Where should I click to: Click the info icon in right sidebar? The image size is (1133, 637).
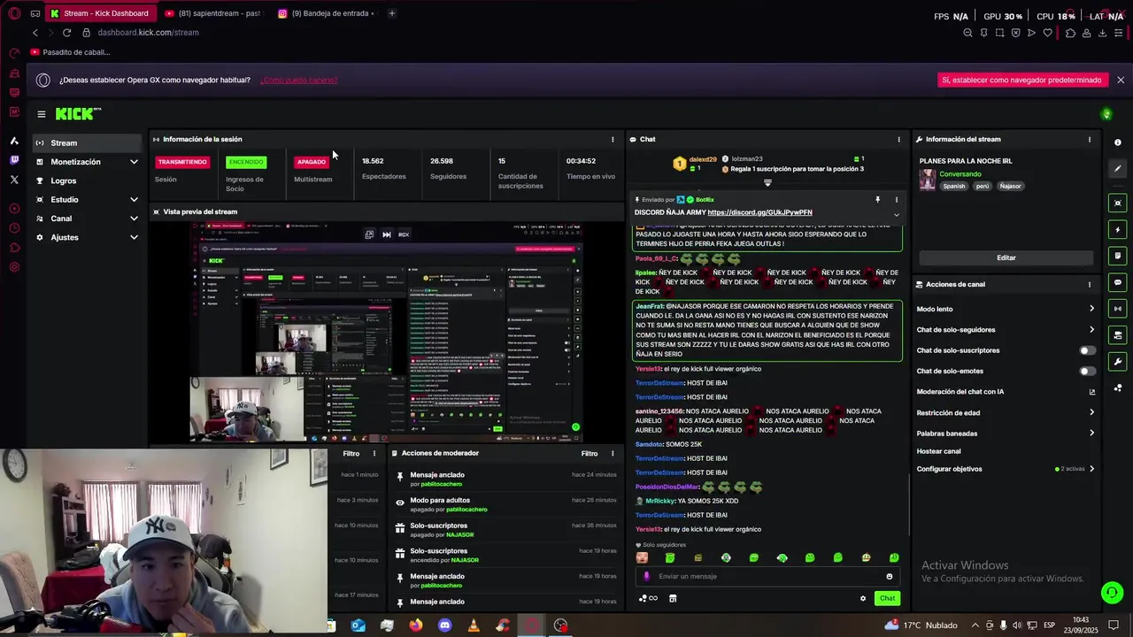pos(1118,142)
